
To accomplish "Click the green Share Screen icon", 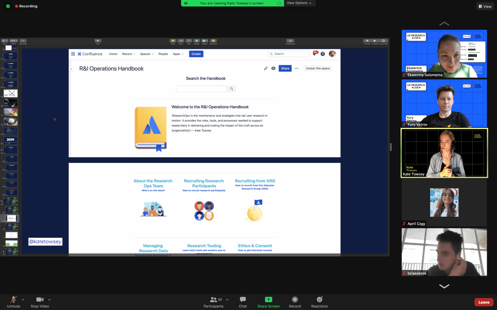I will [x=269, y=299].
